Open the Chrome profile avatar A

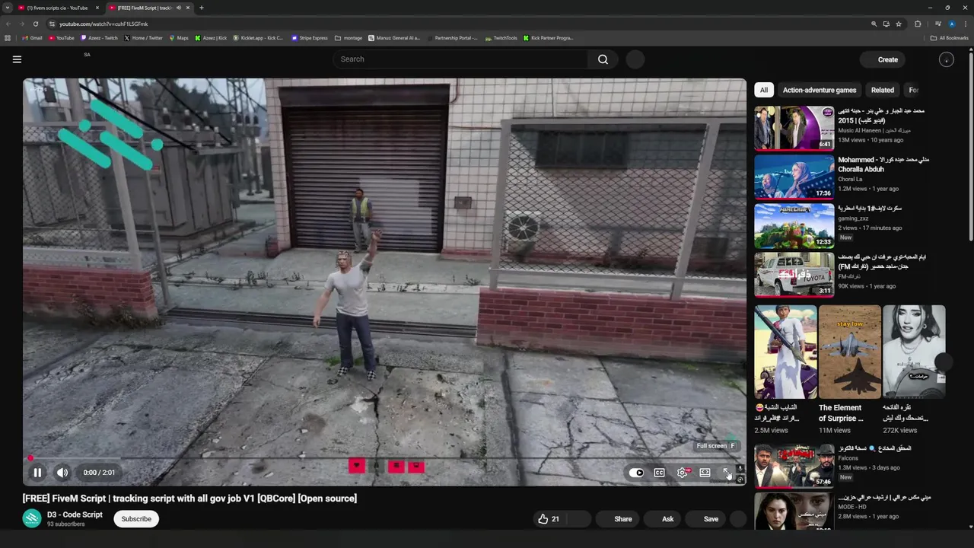pyautogui.click(x=951, y=24)
